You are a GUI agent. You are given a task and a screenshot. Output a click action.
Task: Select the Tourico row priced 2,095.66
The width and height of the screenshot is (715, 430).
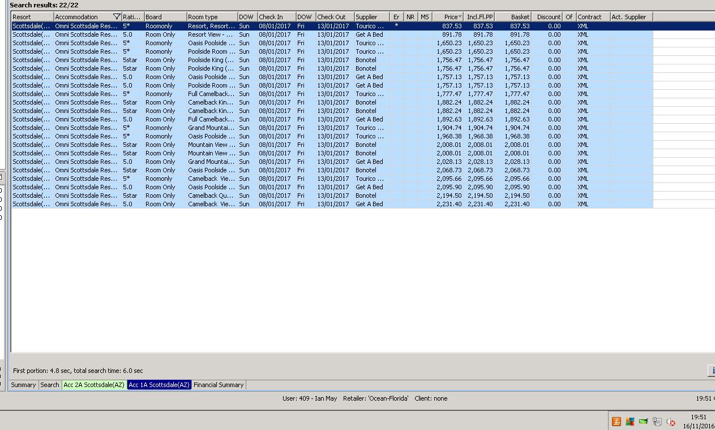(x=332, y=179)
